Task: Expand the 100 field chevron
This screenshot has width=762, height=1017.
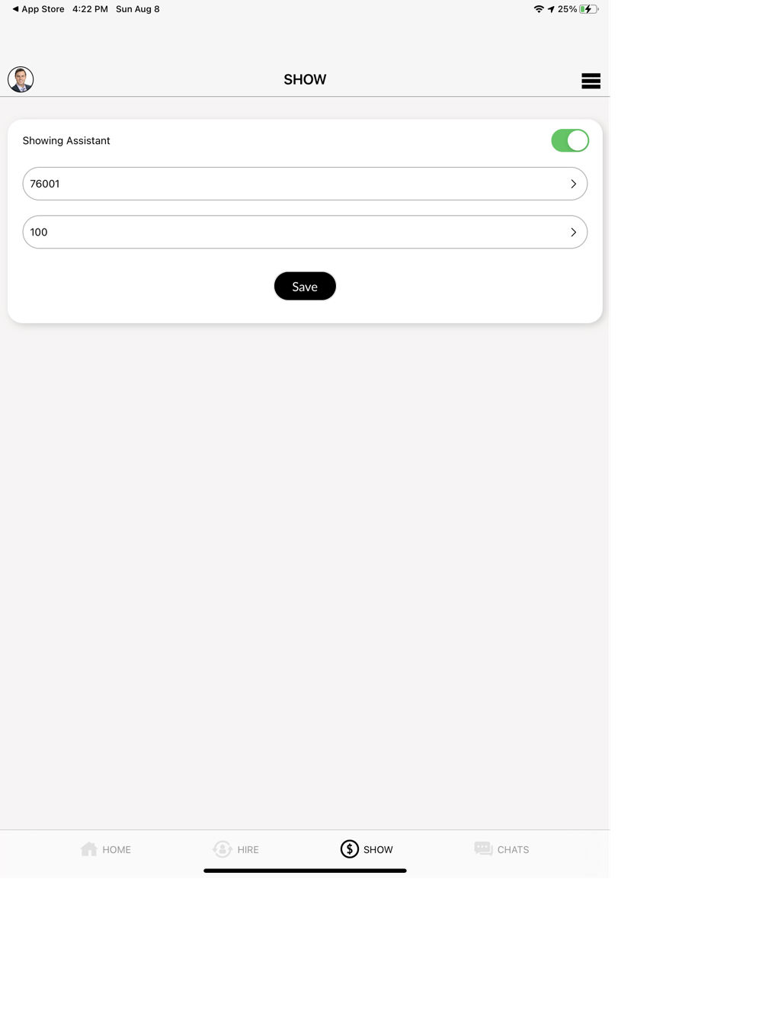Action: pos(573,233)
